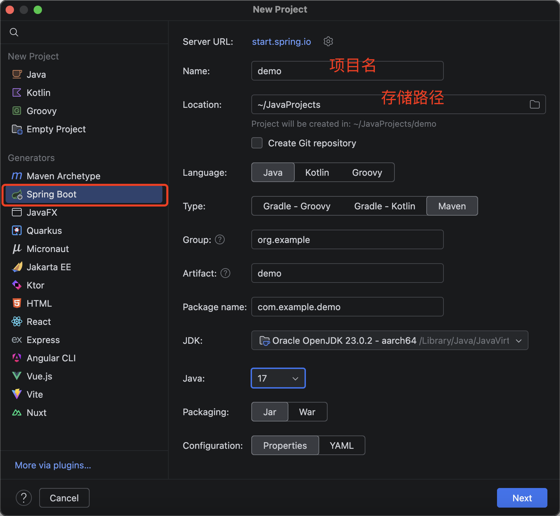Expand the Java version dropdown
Viewport: 560px width, 516px height.
278,378
